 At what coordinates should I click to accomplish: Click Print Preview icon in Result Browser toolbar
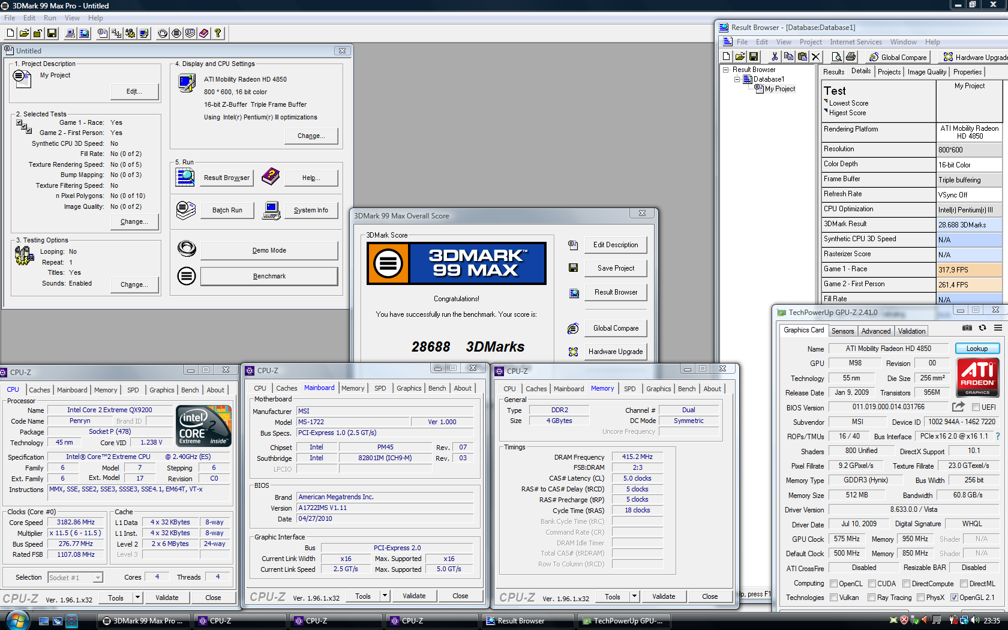tap(836, 57)
